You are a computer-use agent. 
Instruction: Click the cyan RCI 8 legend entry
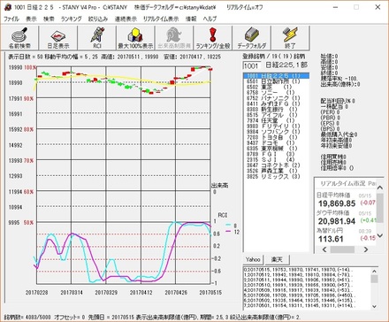click(231, 226)
